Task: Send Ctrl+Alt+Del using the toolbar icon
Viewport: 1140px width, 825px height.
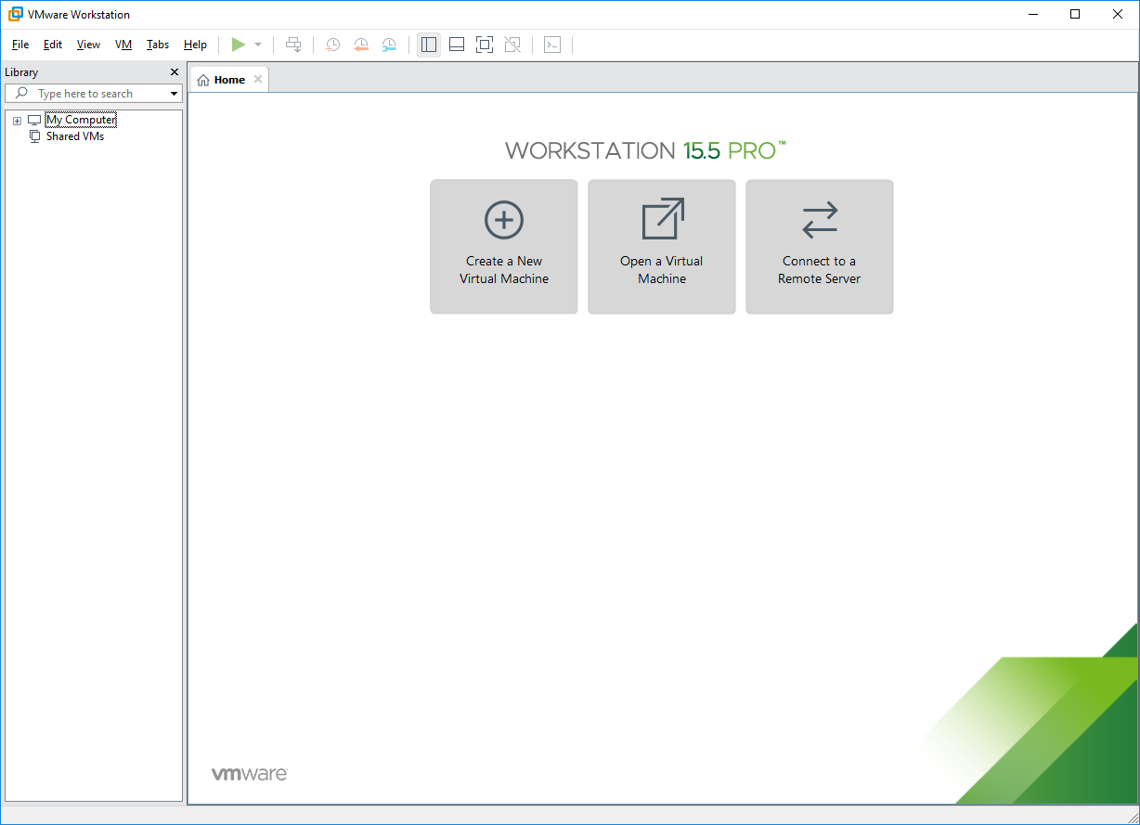Action: [293, 45]
